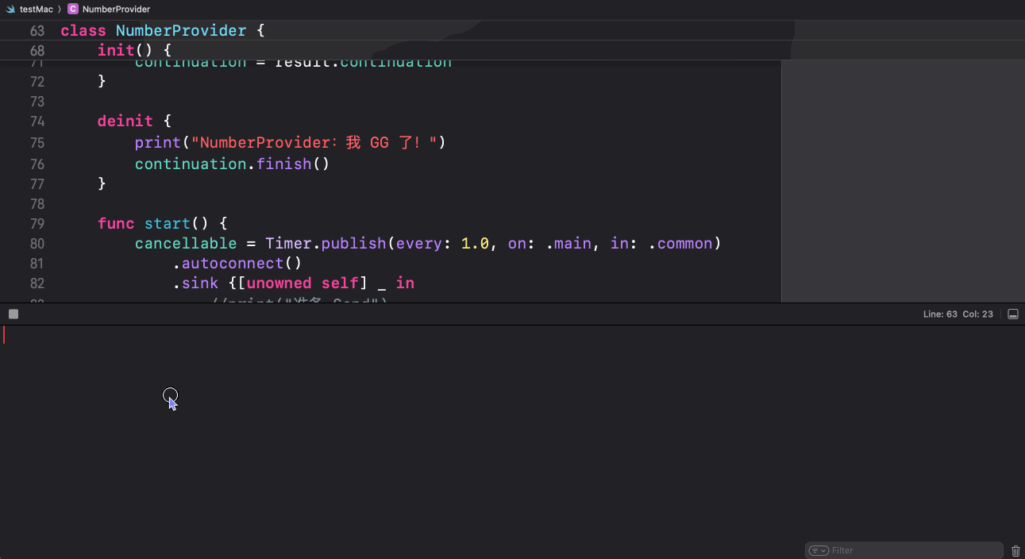Click the init() sticky header line

click(x=134, y=50)
